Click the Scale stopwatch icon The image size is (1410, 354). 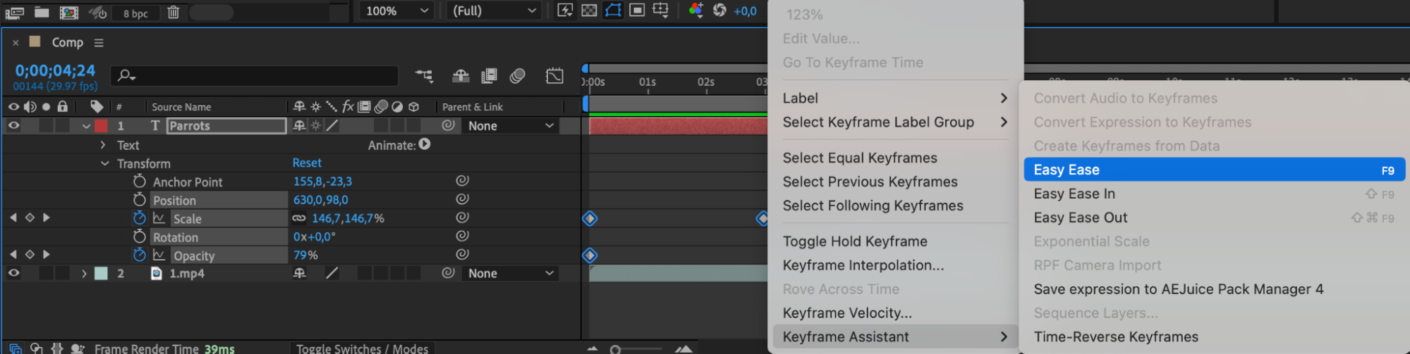[140, 218]
